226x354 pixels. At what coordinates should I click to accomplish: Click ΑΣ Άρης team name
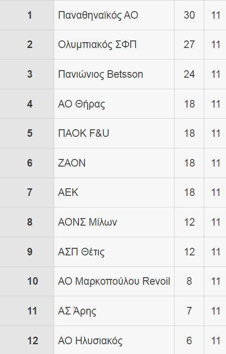pos(77,311)
